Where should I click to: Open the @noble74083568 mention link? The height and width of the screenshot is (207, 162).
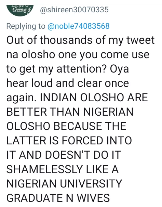tap(79, 26)
